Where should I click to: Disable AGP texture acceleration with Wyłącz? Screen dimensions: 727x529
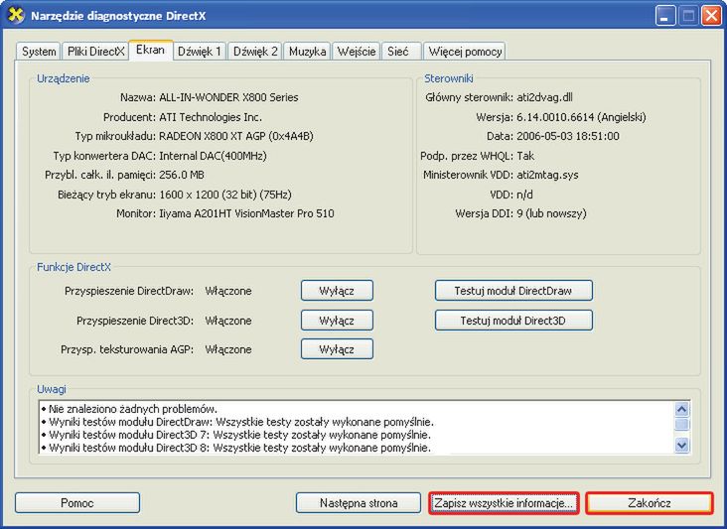[337, 349]
